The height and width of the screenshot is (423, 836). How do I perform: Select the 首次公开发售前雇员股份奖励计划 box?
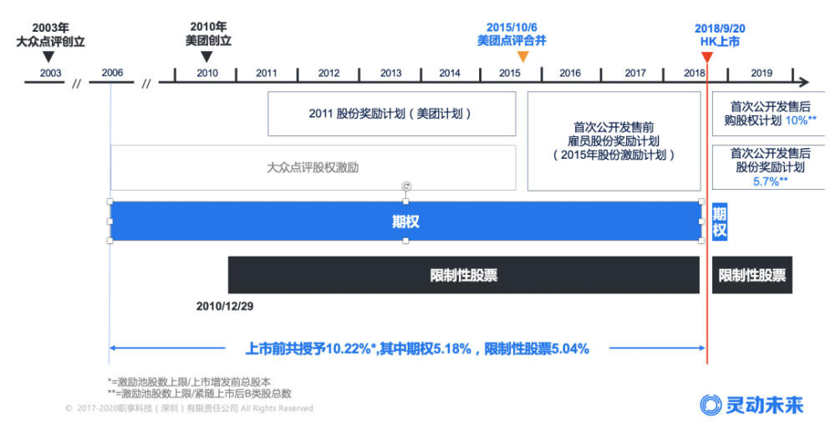point(614,140)
